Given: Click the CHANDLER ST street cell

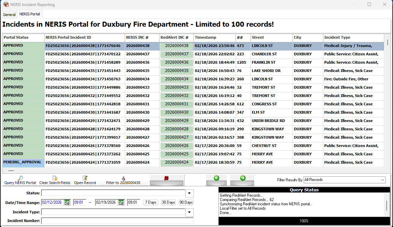Looking at the screenshot, I should click(272, 54).
